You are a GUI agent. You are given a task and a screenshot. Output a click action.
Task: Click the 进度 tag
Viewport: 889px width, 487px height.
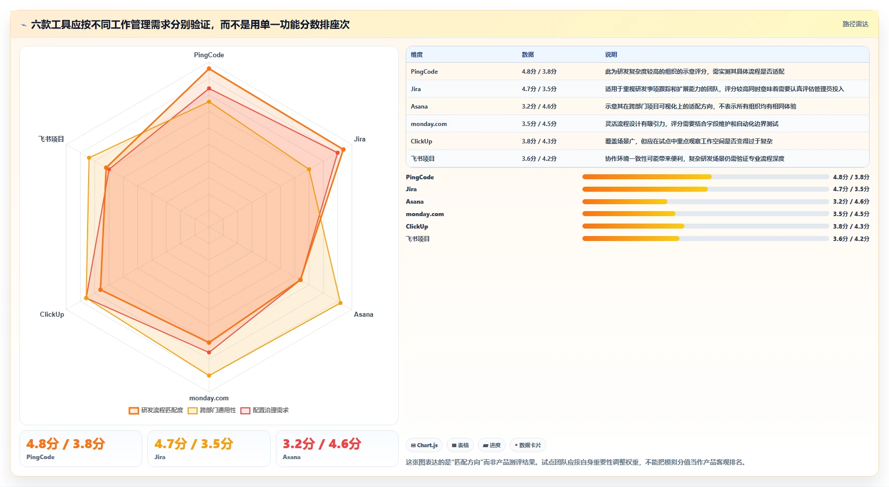coord(492,445)
